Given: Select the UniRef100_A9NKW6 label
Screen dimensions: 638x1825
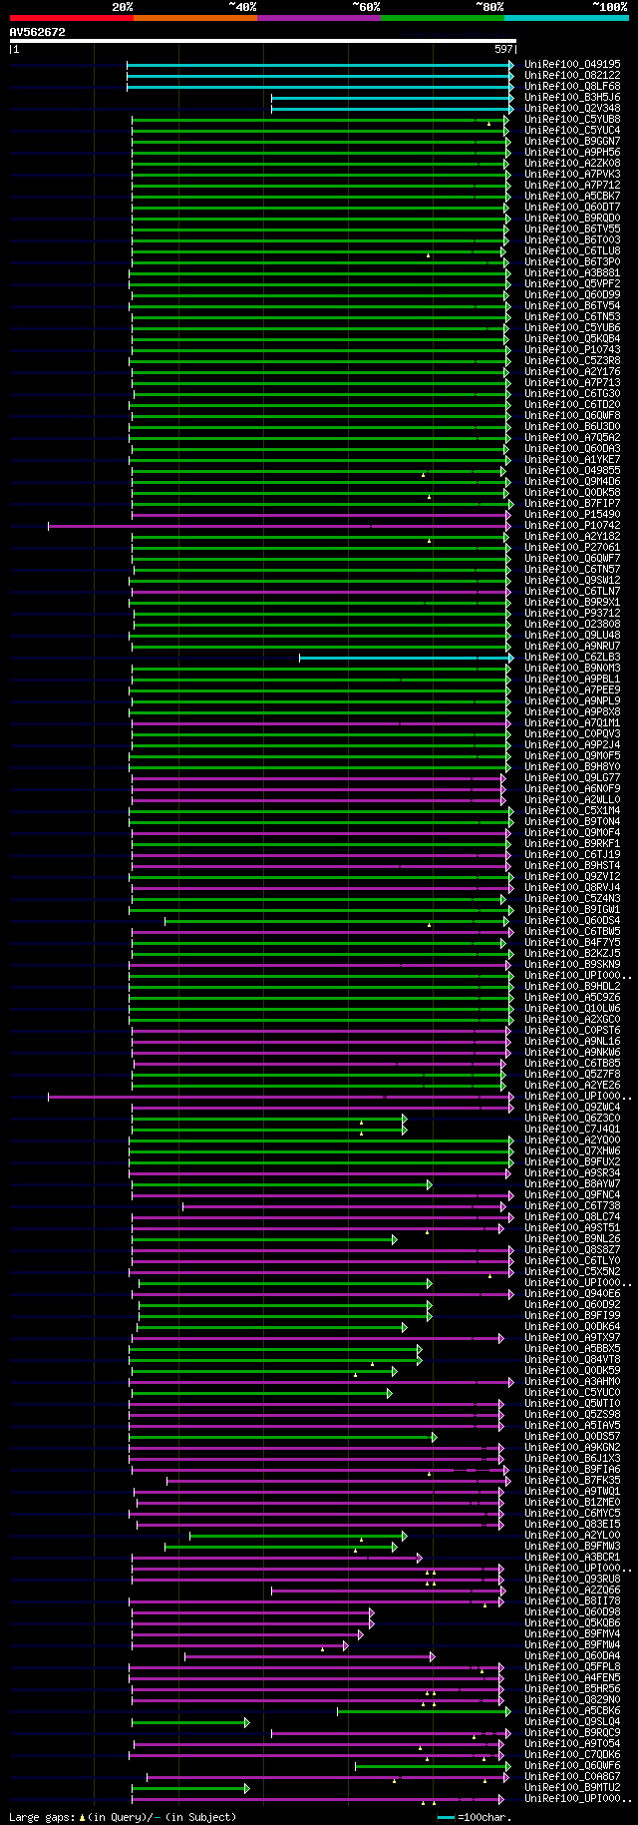Looking at the screenshot, I should point(572,1052).
